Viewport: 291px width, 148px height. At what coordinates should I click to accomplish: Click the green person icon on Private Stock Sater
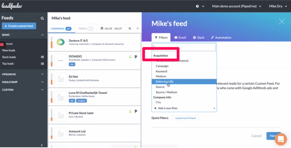point(130,111)
